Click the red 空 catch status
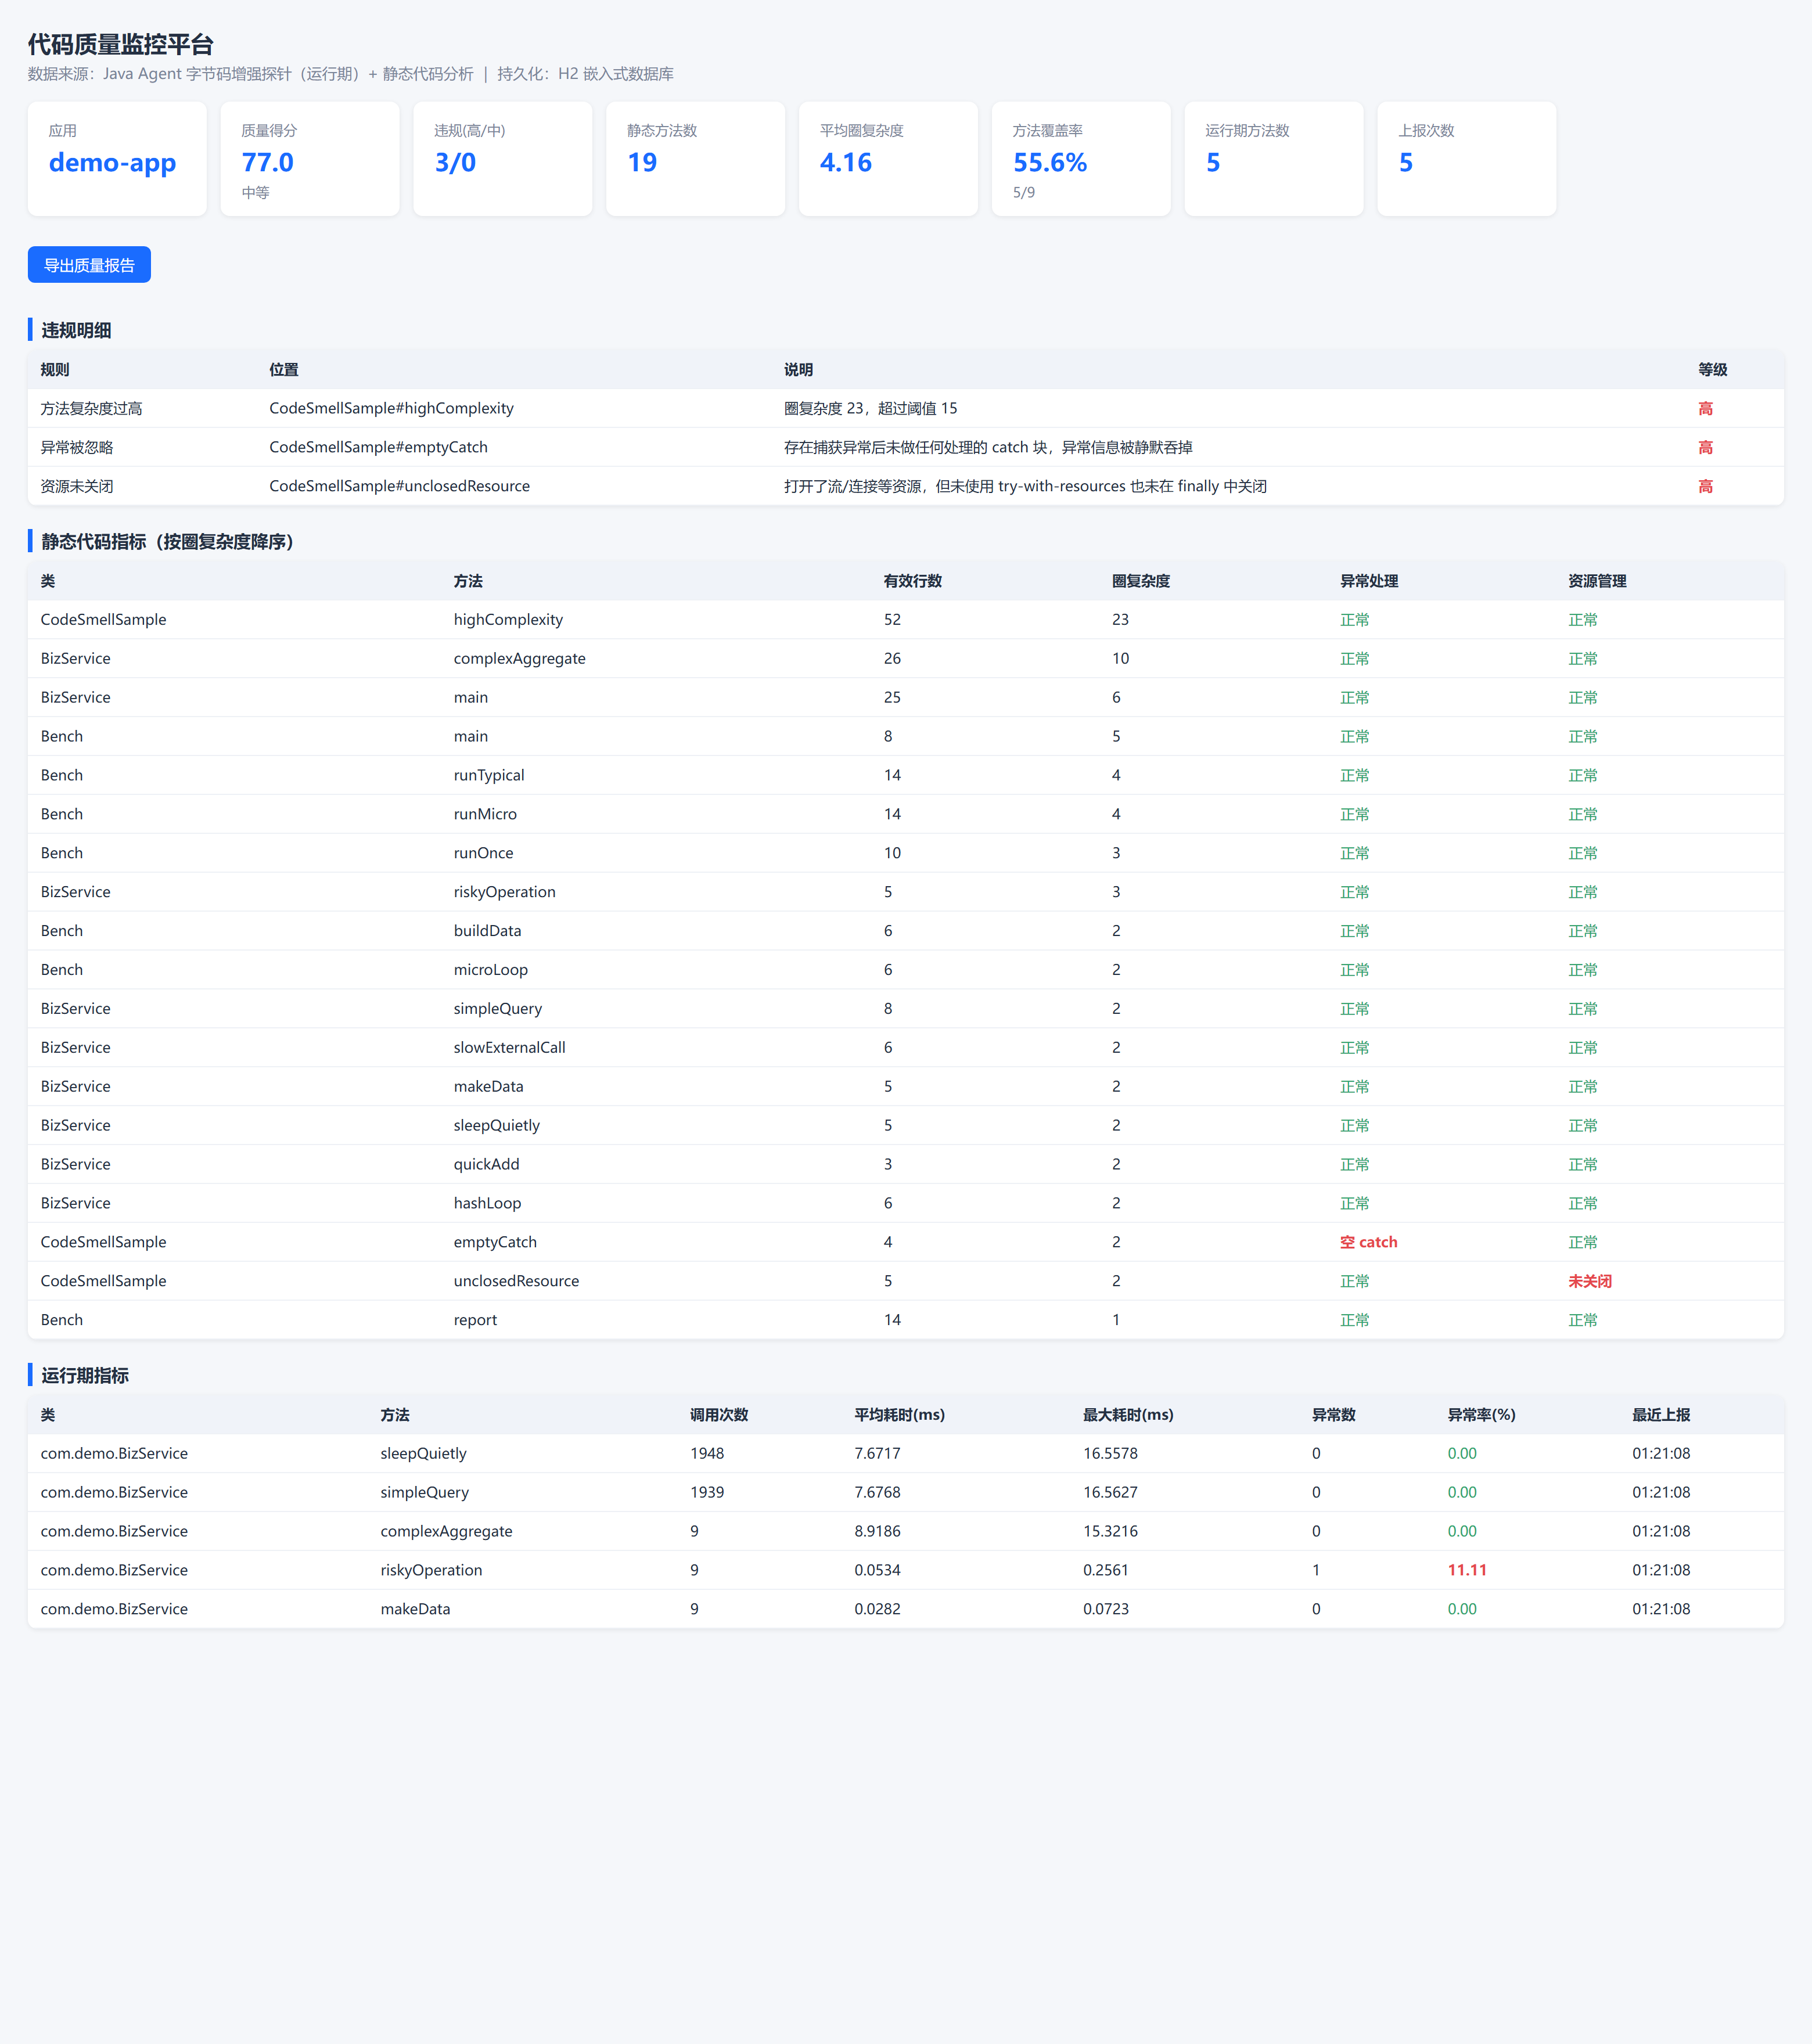The image size is (1812, 2044). click(1368, 1242)
